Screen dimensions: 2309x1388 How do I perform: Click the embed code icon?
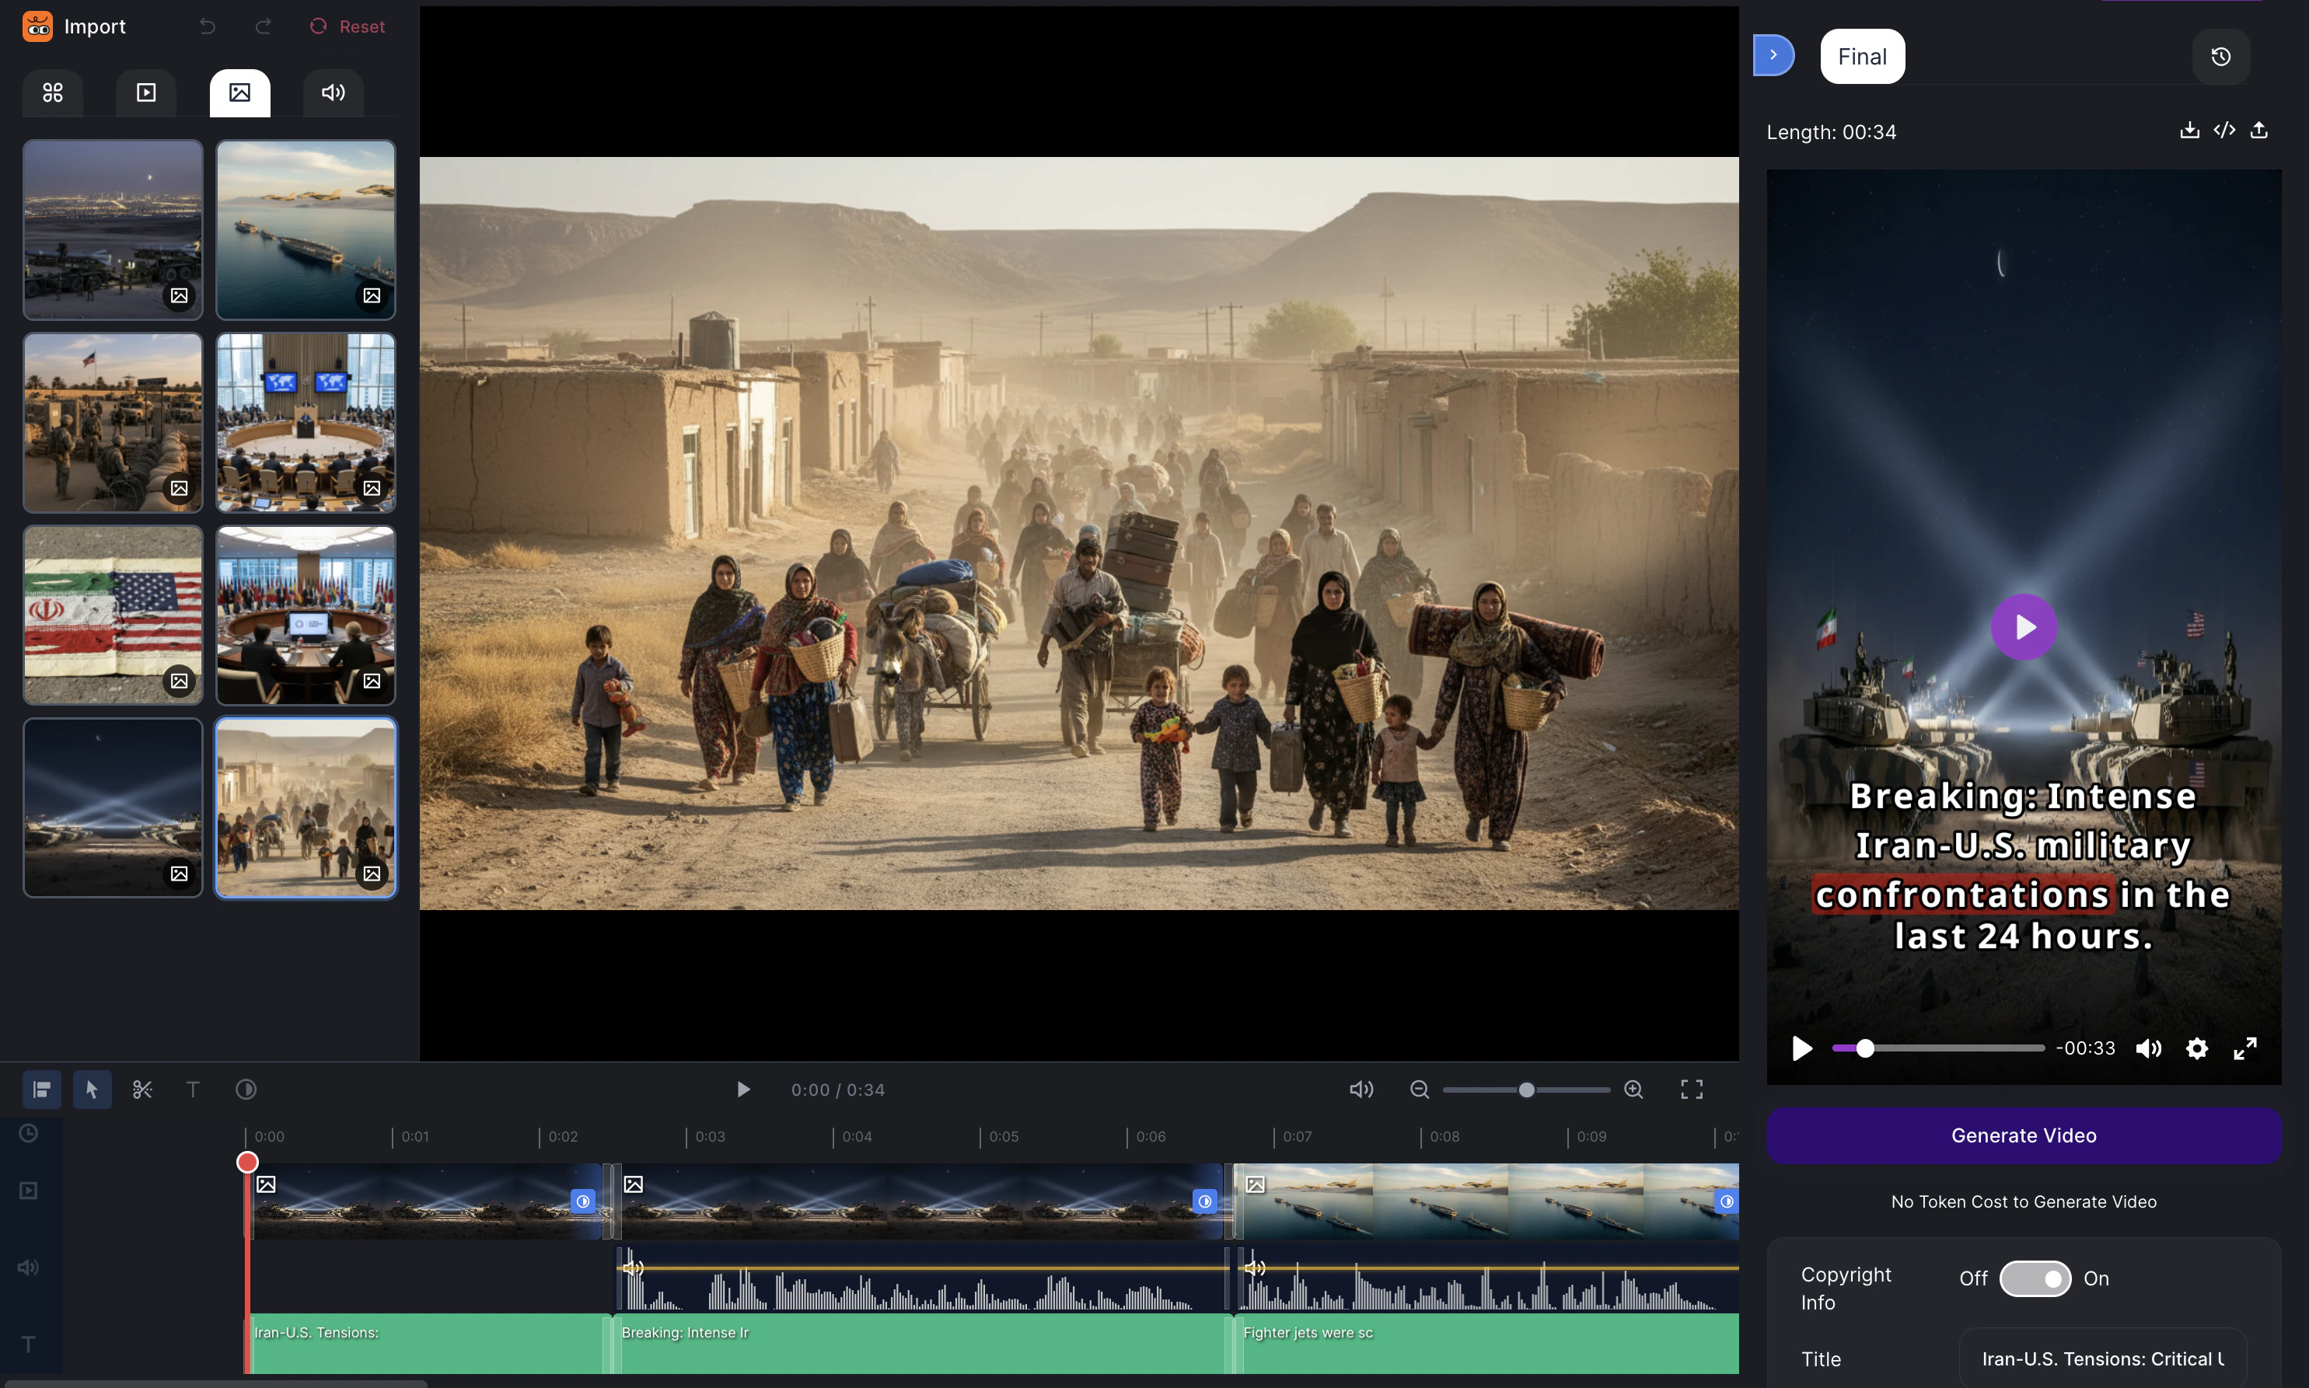[x=2223, y=130]
